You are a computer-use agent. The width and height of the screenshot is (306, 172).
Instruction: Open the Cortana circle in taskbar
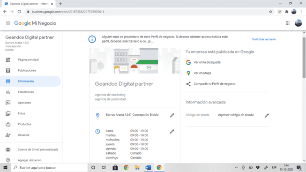pos(93,167)
